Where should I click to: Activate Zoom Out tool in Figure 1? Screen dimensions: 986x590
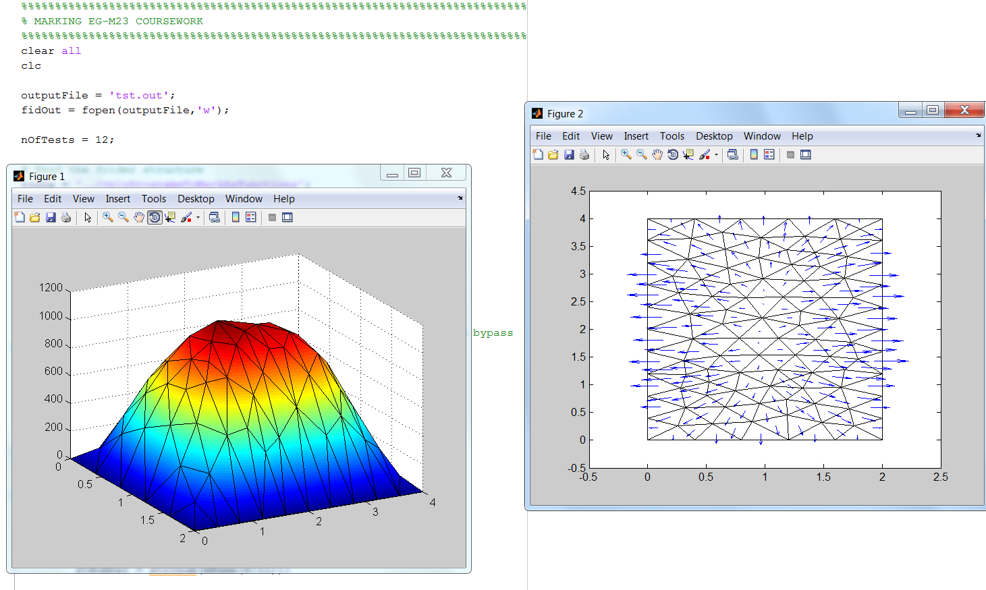tap(124, 217)
